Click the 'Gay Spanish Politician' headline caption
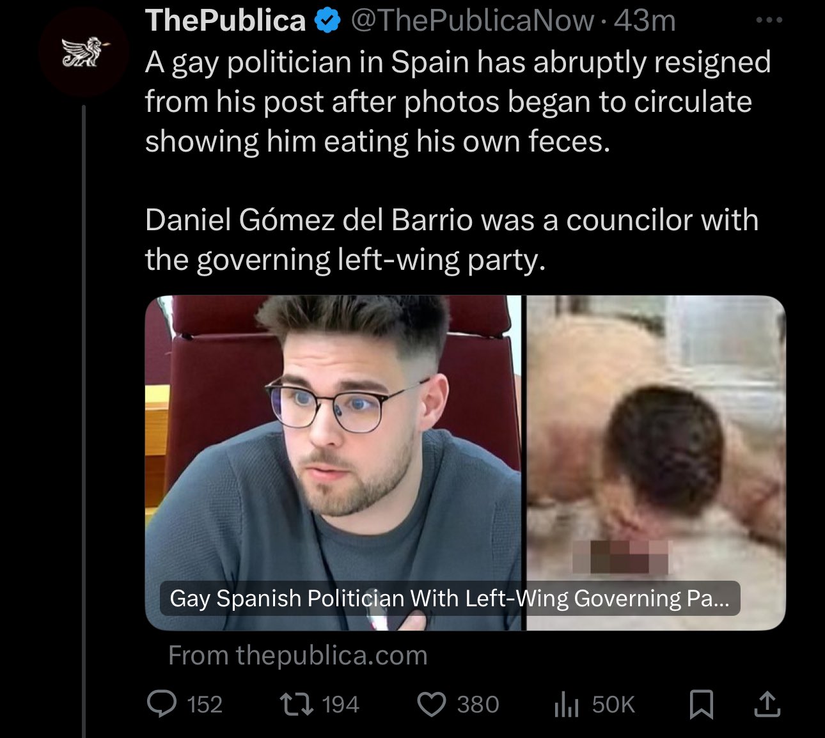The height and width of the screenshot is (738, 825). 450,598
